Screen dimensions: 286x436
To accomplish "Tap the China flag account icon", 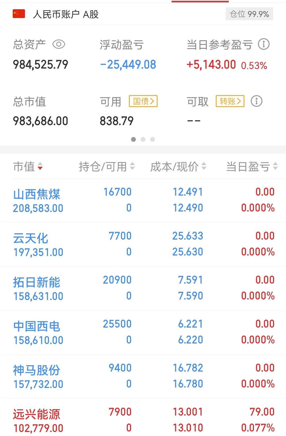I will click(19, 14).
